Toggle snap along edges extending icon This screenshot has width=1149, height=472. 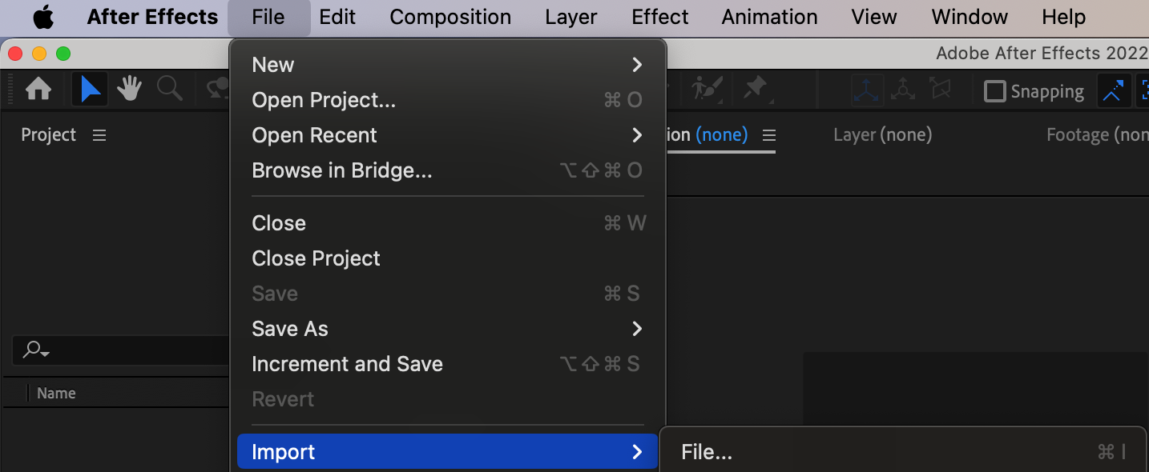[1113, 91]
